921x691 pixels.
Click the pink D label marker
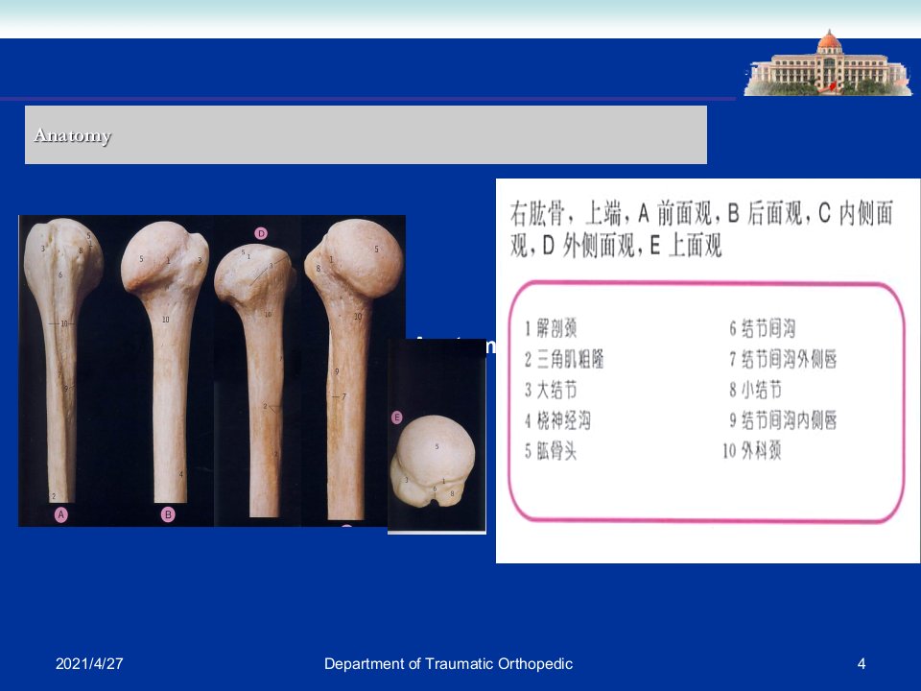[x=261, y=233]
